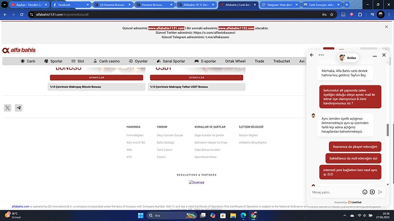Open Sıkça Sorulan Sorular link

pyautogui.click(x=170, y=136)
